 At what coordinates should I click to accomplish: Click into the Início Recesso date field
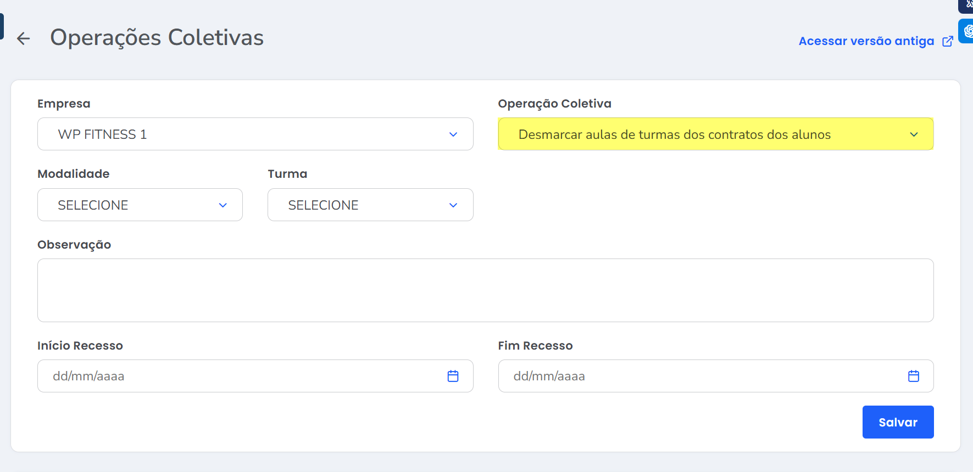(236, 376)
